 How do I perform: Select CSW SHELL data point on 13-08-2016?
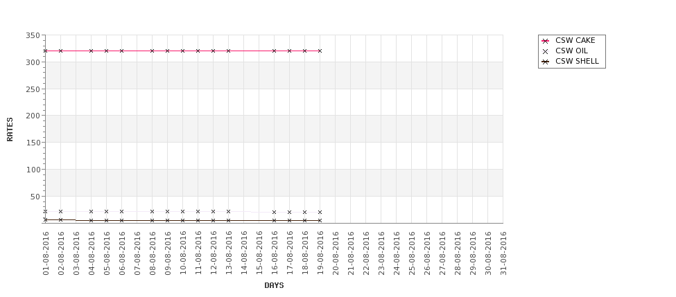coord(229,220)
